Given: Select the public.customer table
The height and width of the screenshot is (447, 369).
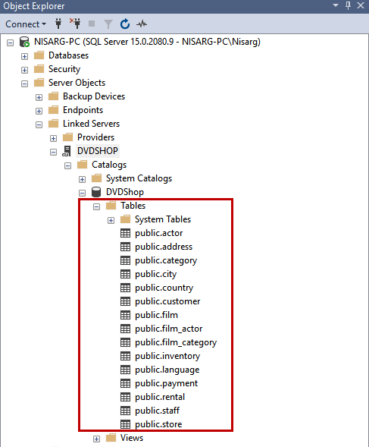Looking at the screenshot, I should pos(167,301).
